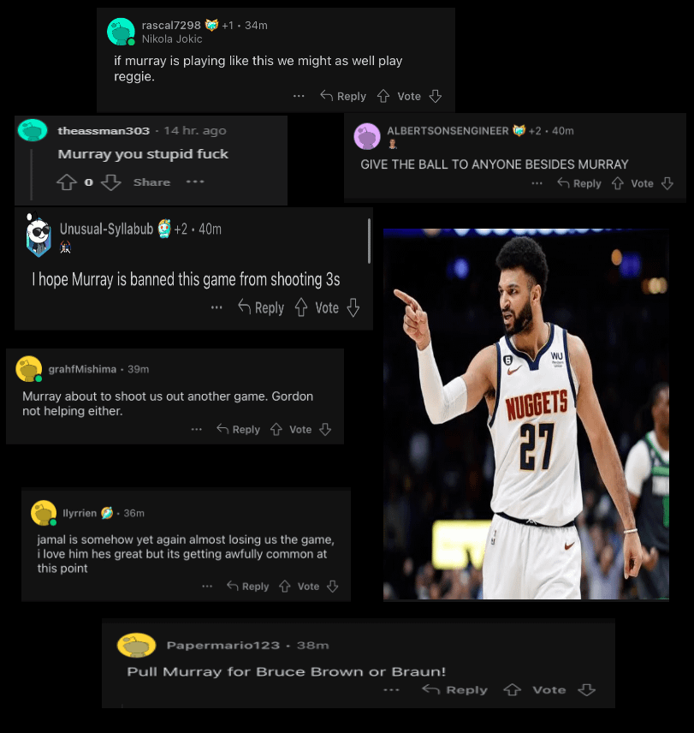Open more options on grahfMishima's comment
The height and width of the screenshot is (733, 694).
tap(197, 429)
